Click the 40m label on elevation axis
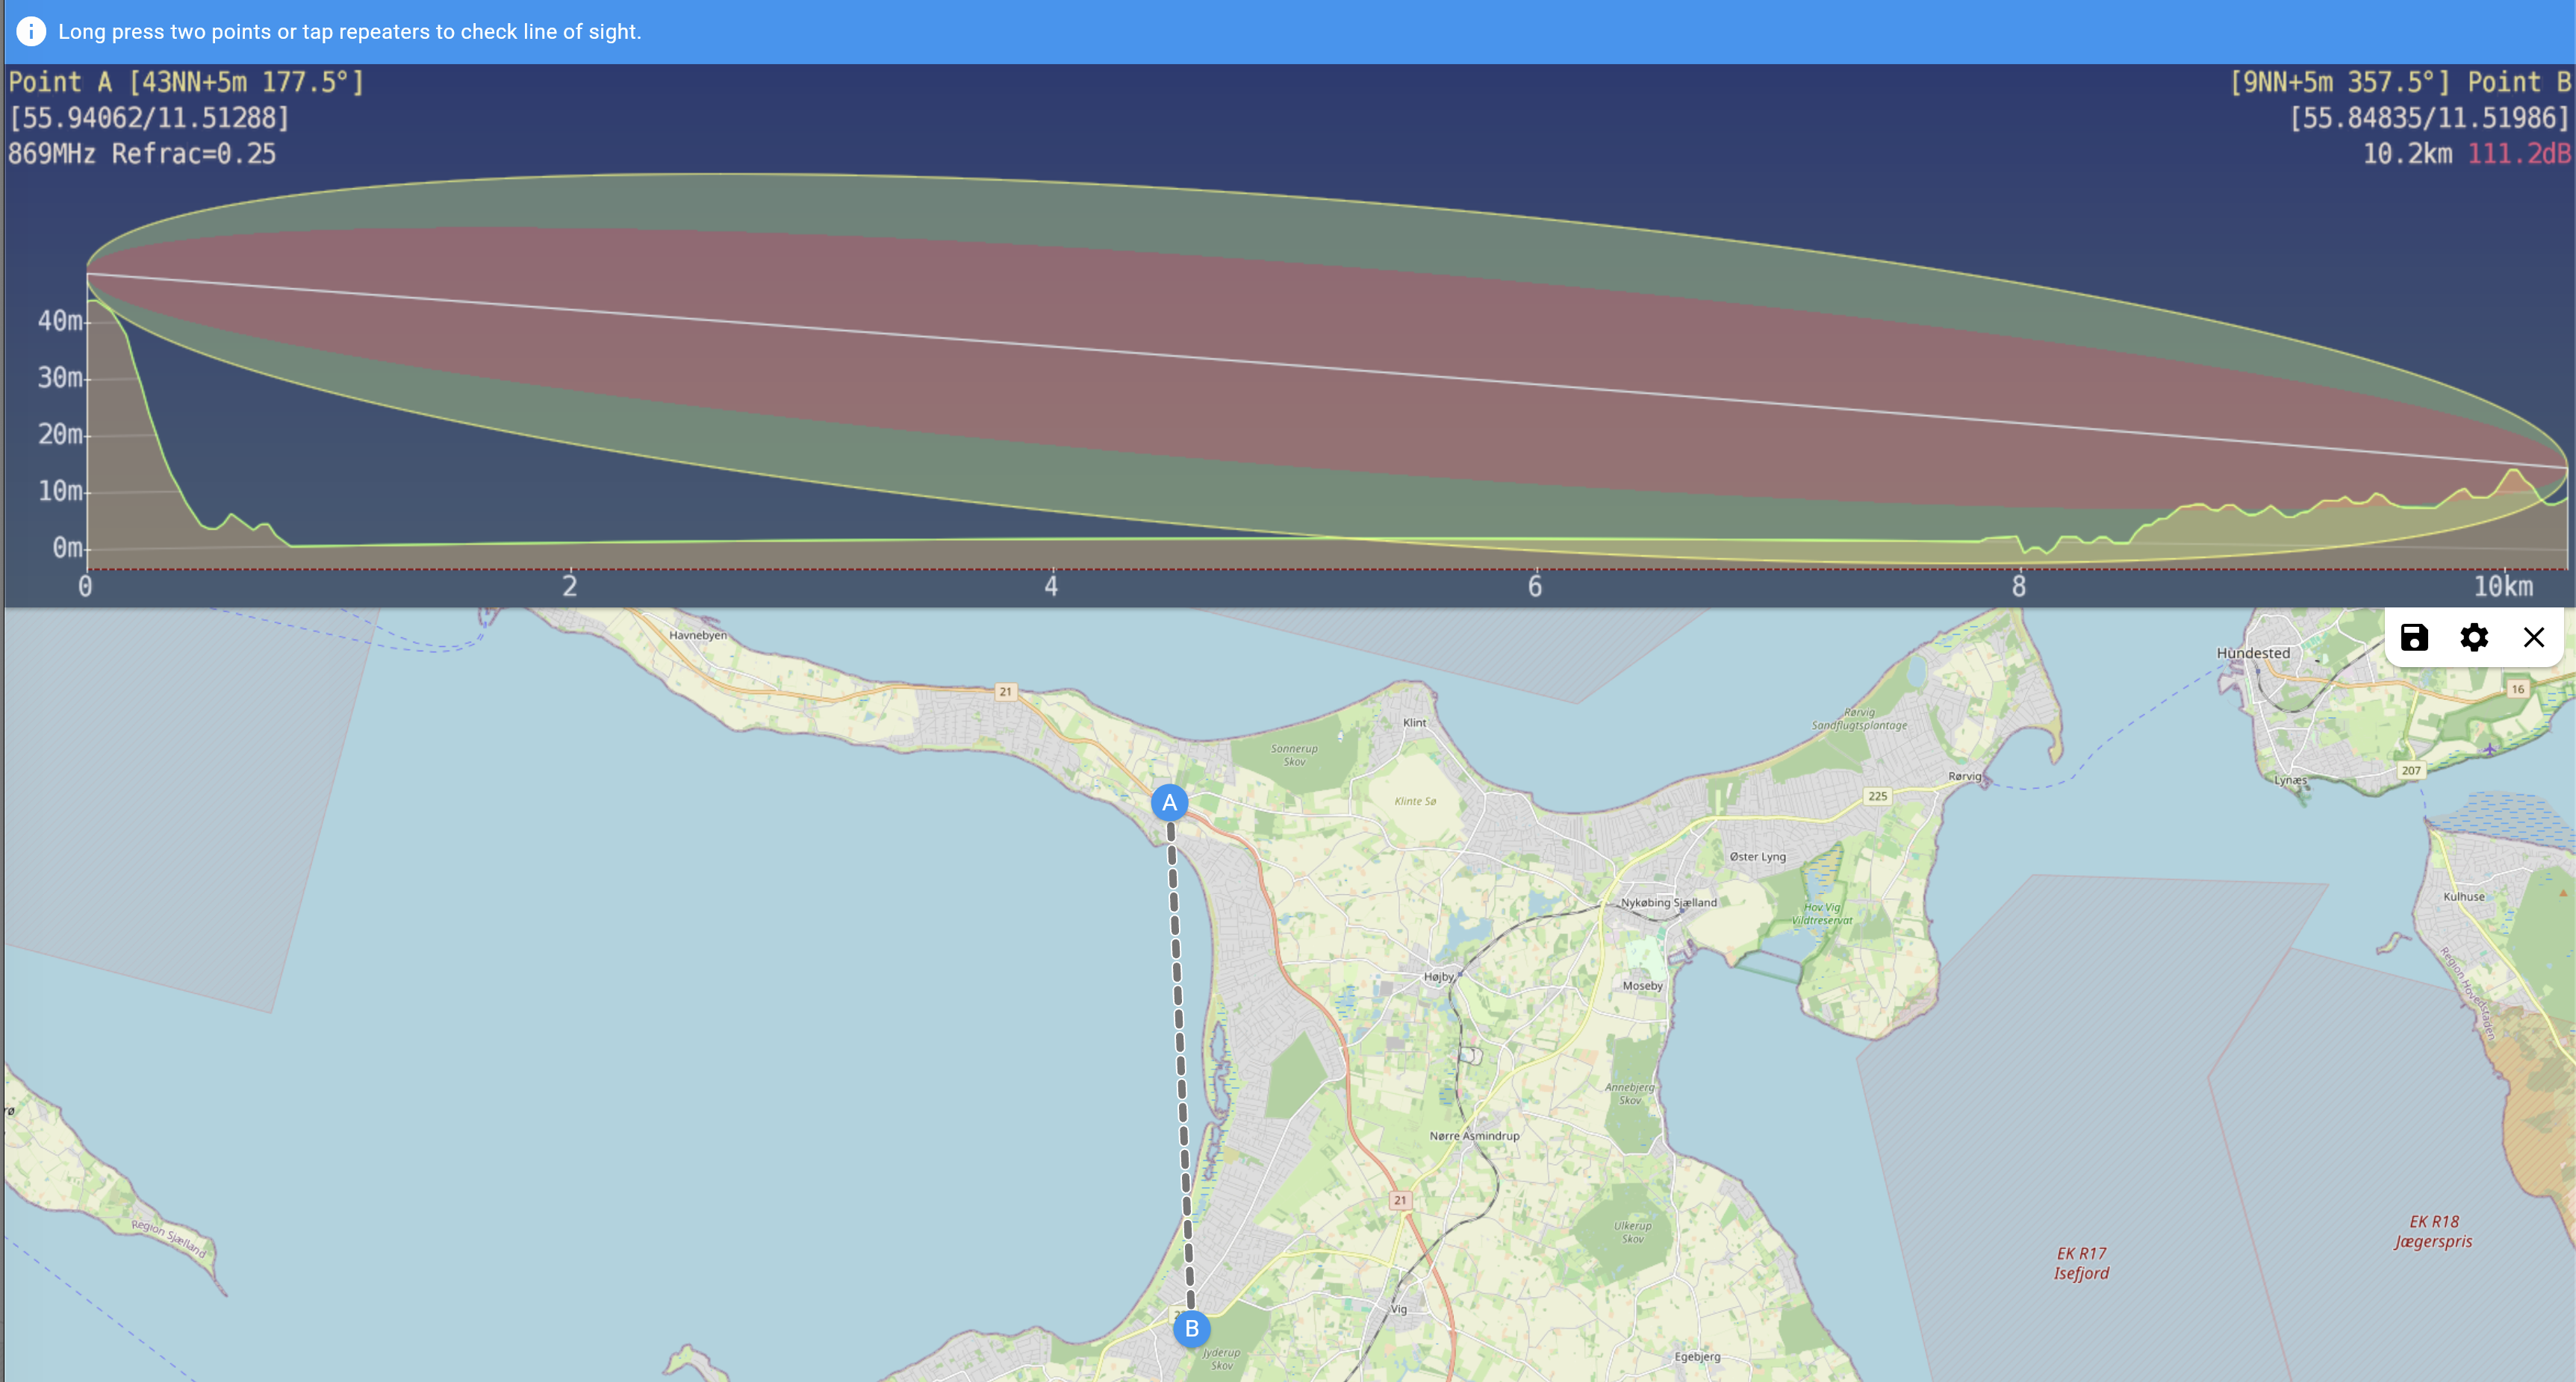This screenshot has width=2576, height=1382. [60, 321]
